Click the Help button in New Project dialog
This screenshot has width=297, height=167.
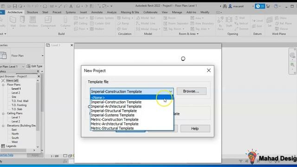[x=195, y=128]
